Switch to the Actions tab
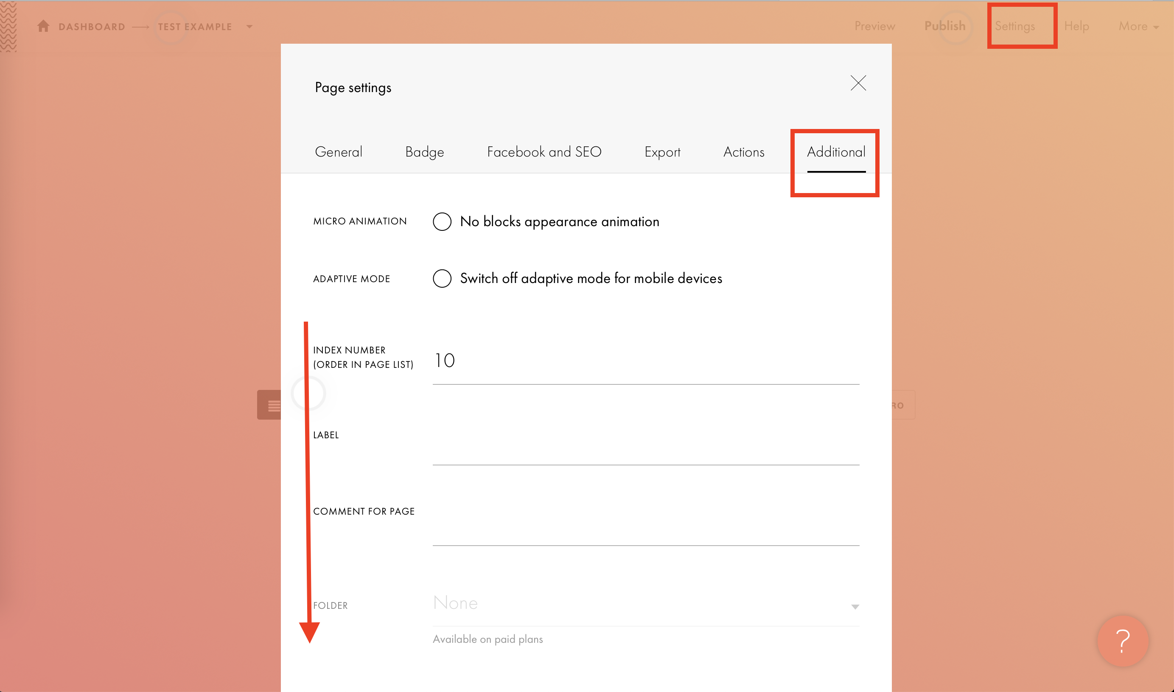 point(744,151)
